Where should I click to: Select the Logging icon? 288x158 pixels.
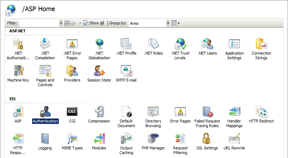45,141
